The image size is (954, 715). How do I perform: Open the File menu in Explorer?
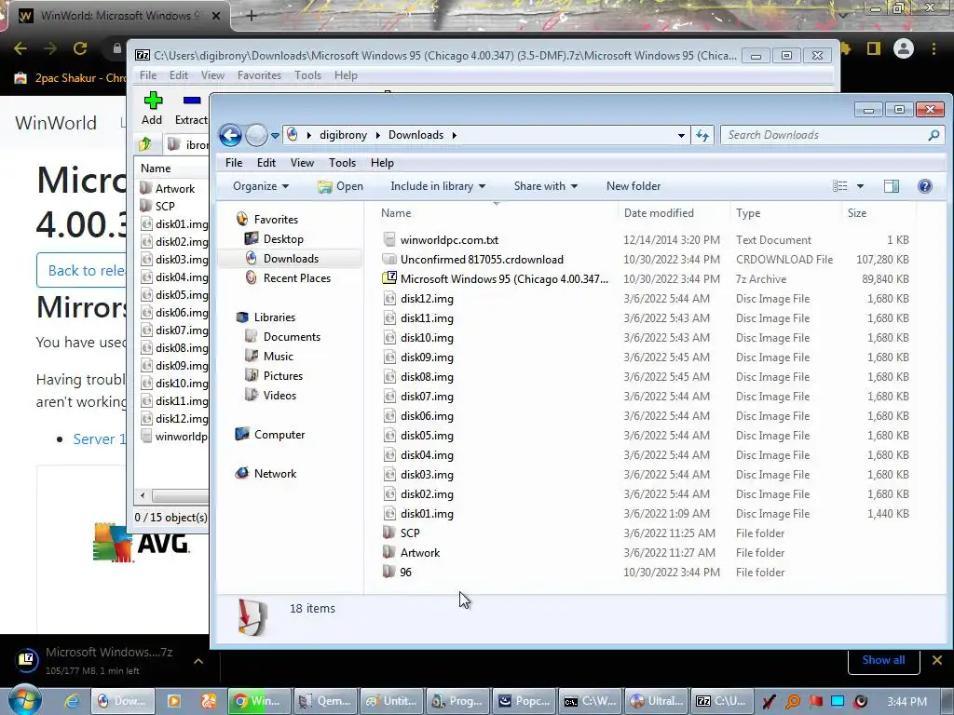point(234,163)
